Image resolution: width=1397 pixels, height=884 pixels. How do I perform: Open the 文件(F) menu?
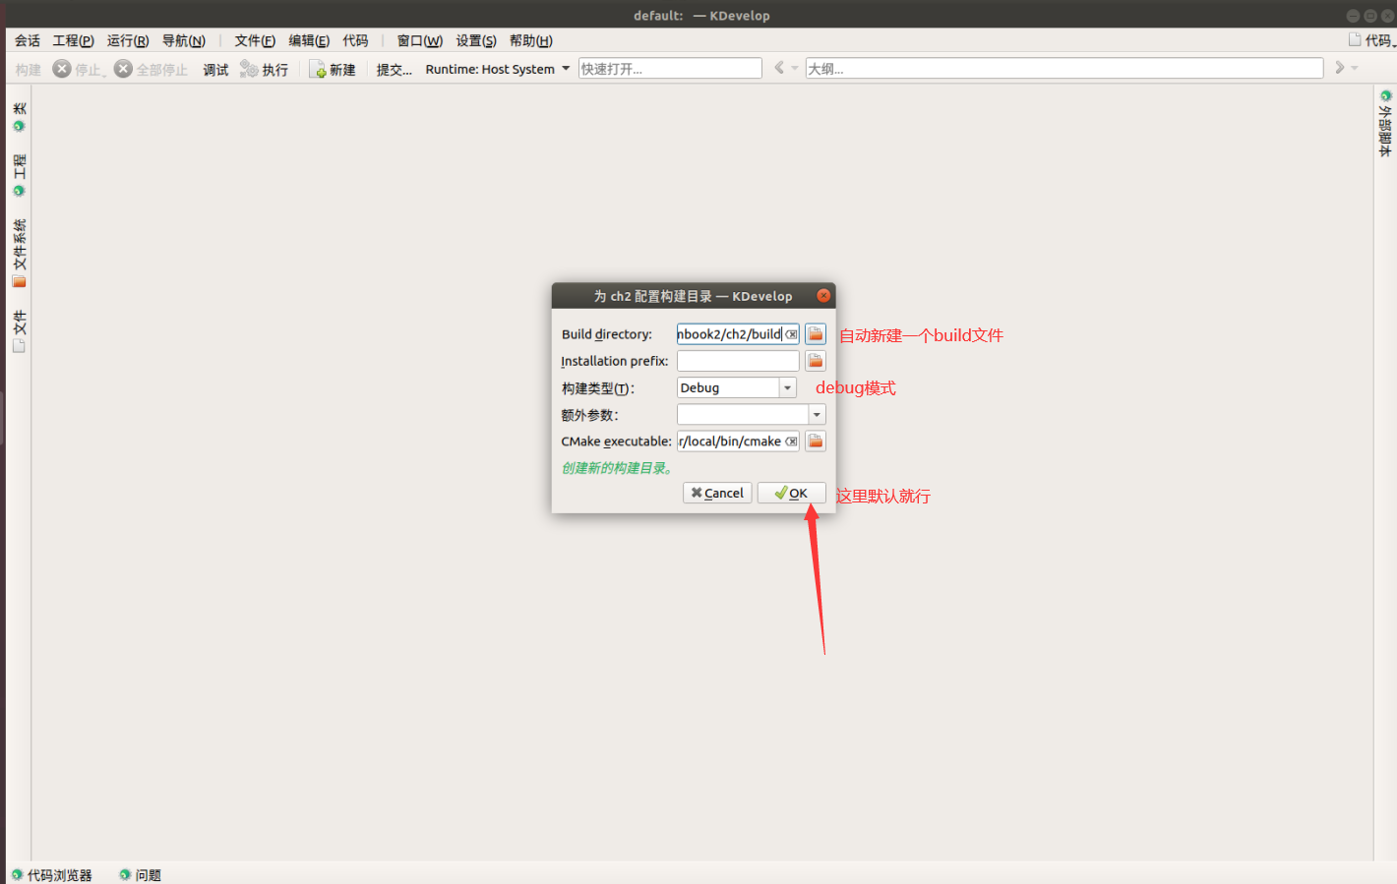(x=255, y=40)
